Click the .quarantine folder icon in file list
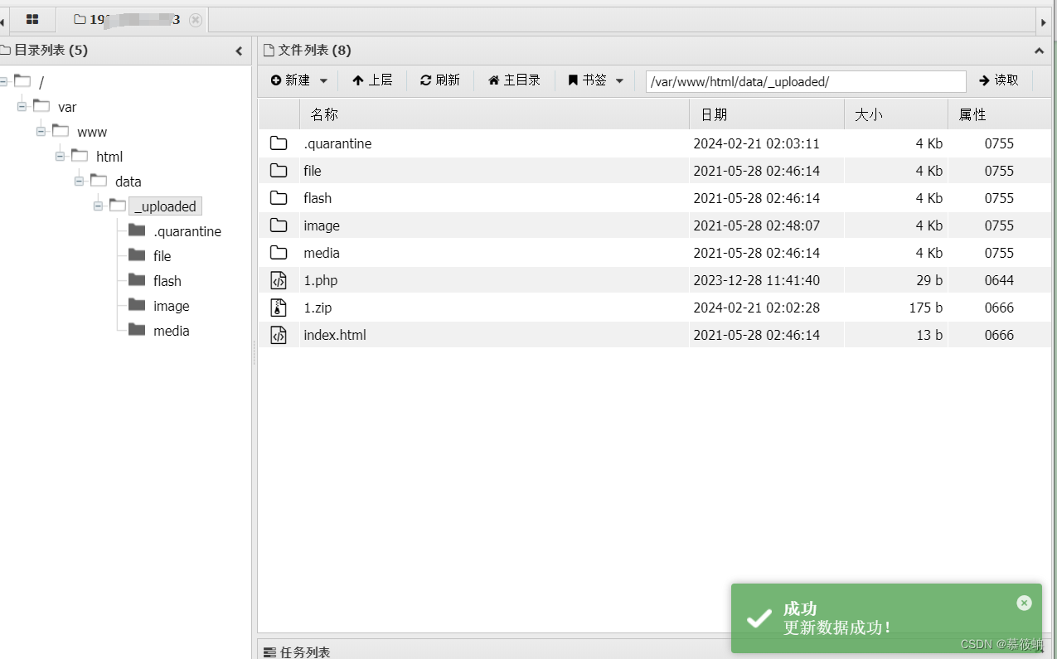Viewport: 1057px width, 659px height. (279, 143)
